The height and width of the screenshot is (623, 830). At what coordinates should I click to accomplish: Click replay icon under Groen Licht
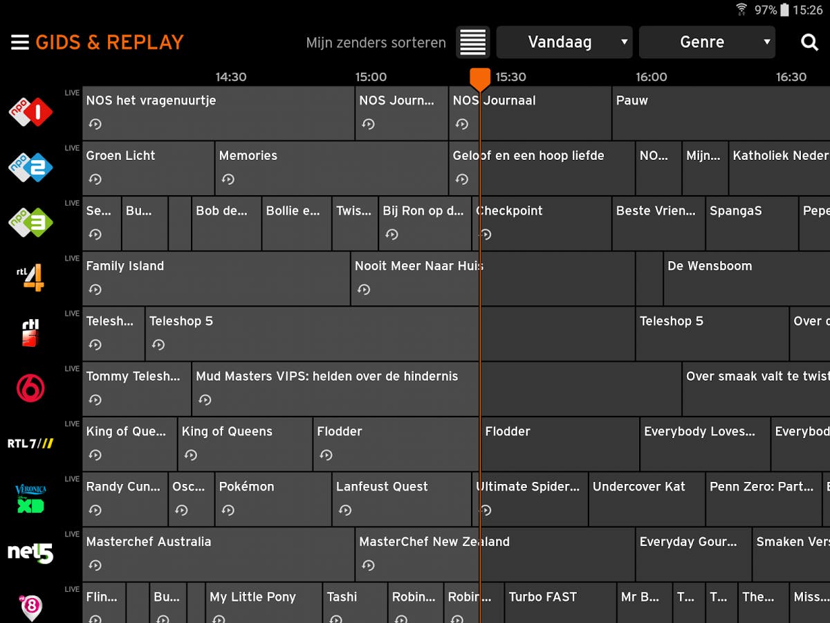pyautogui.click(x=95, y=180)
